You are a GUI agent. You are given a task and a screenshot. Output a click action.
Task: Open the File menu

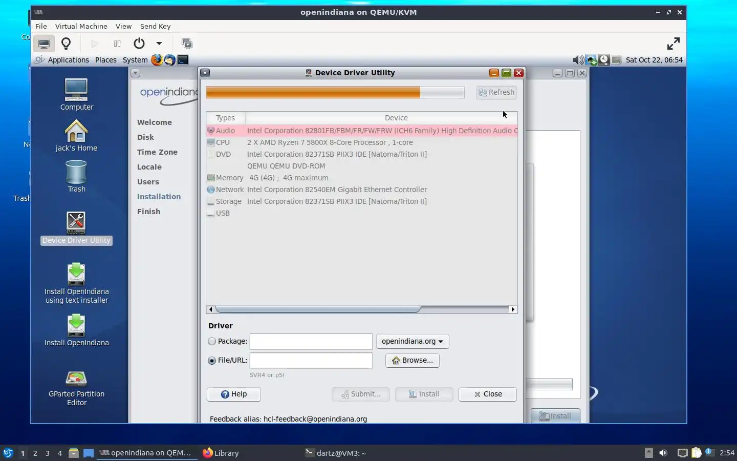point(41,26)
